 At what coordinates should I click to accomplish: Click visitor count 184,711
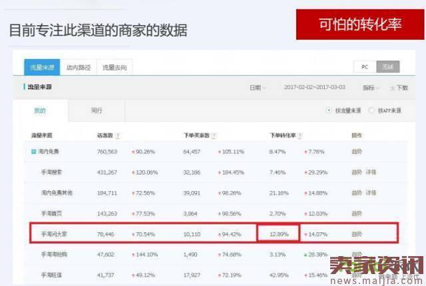pos(107,193)
